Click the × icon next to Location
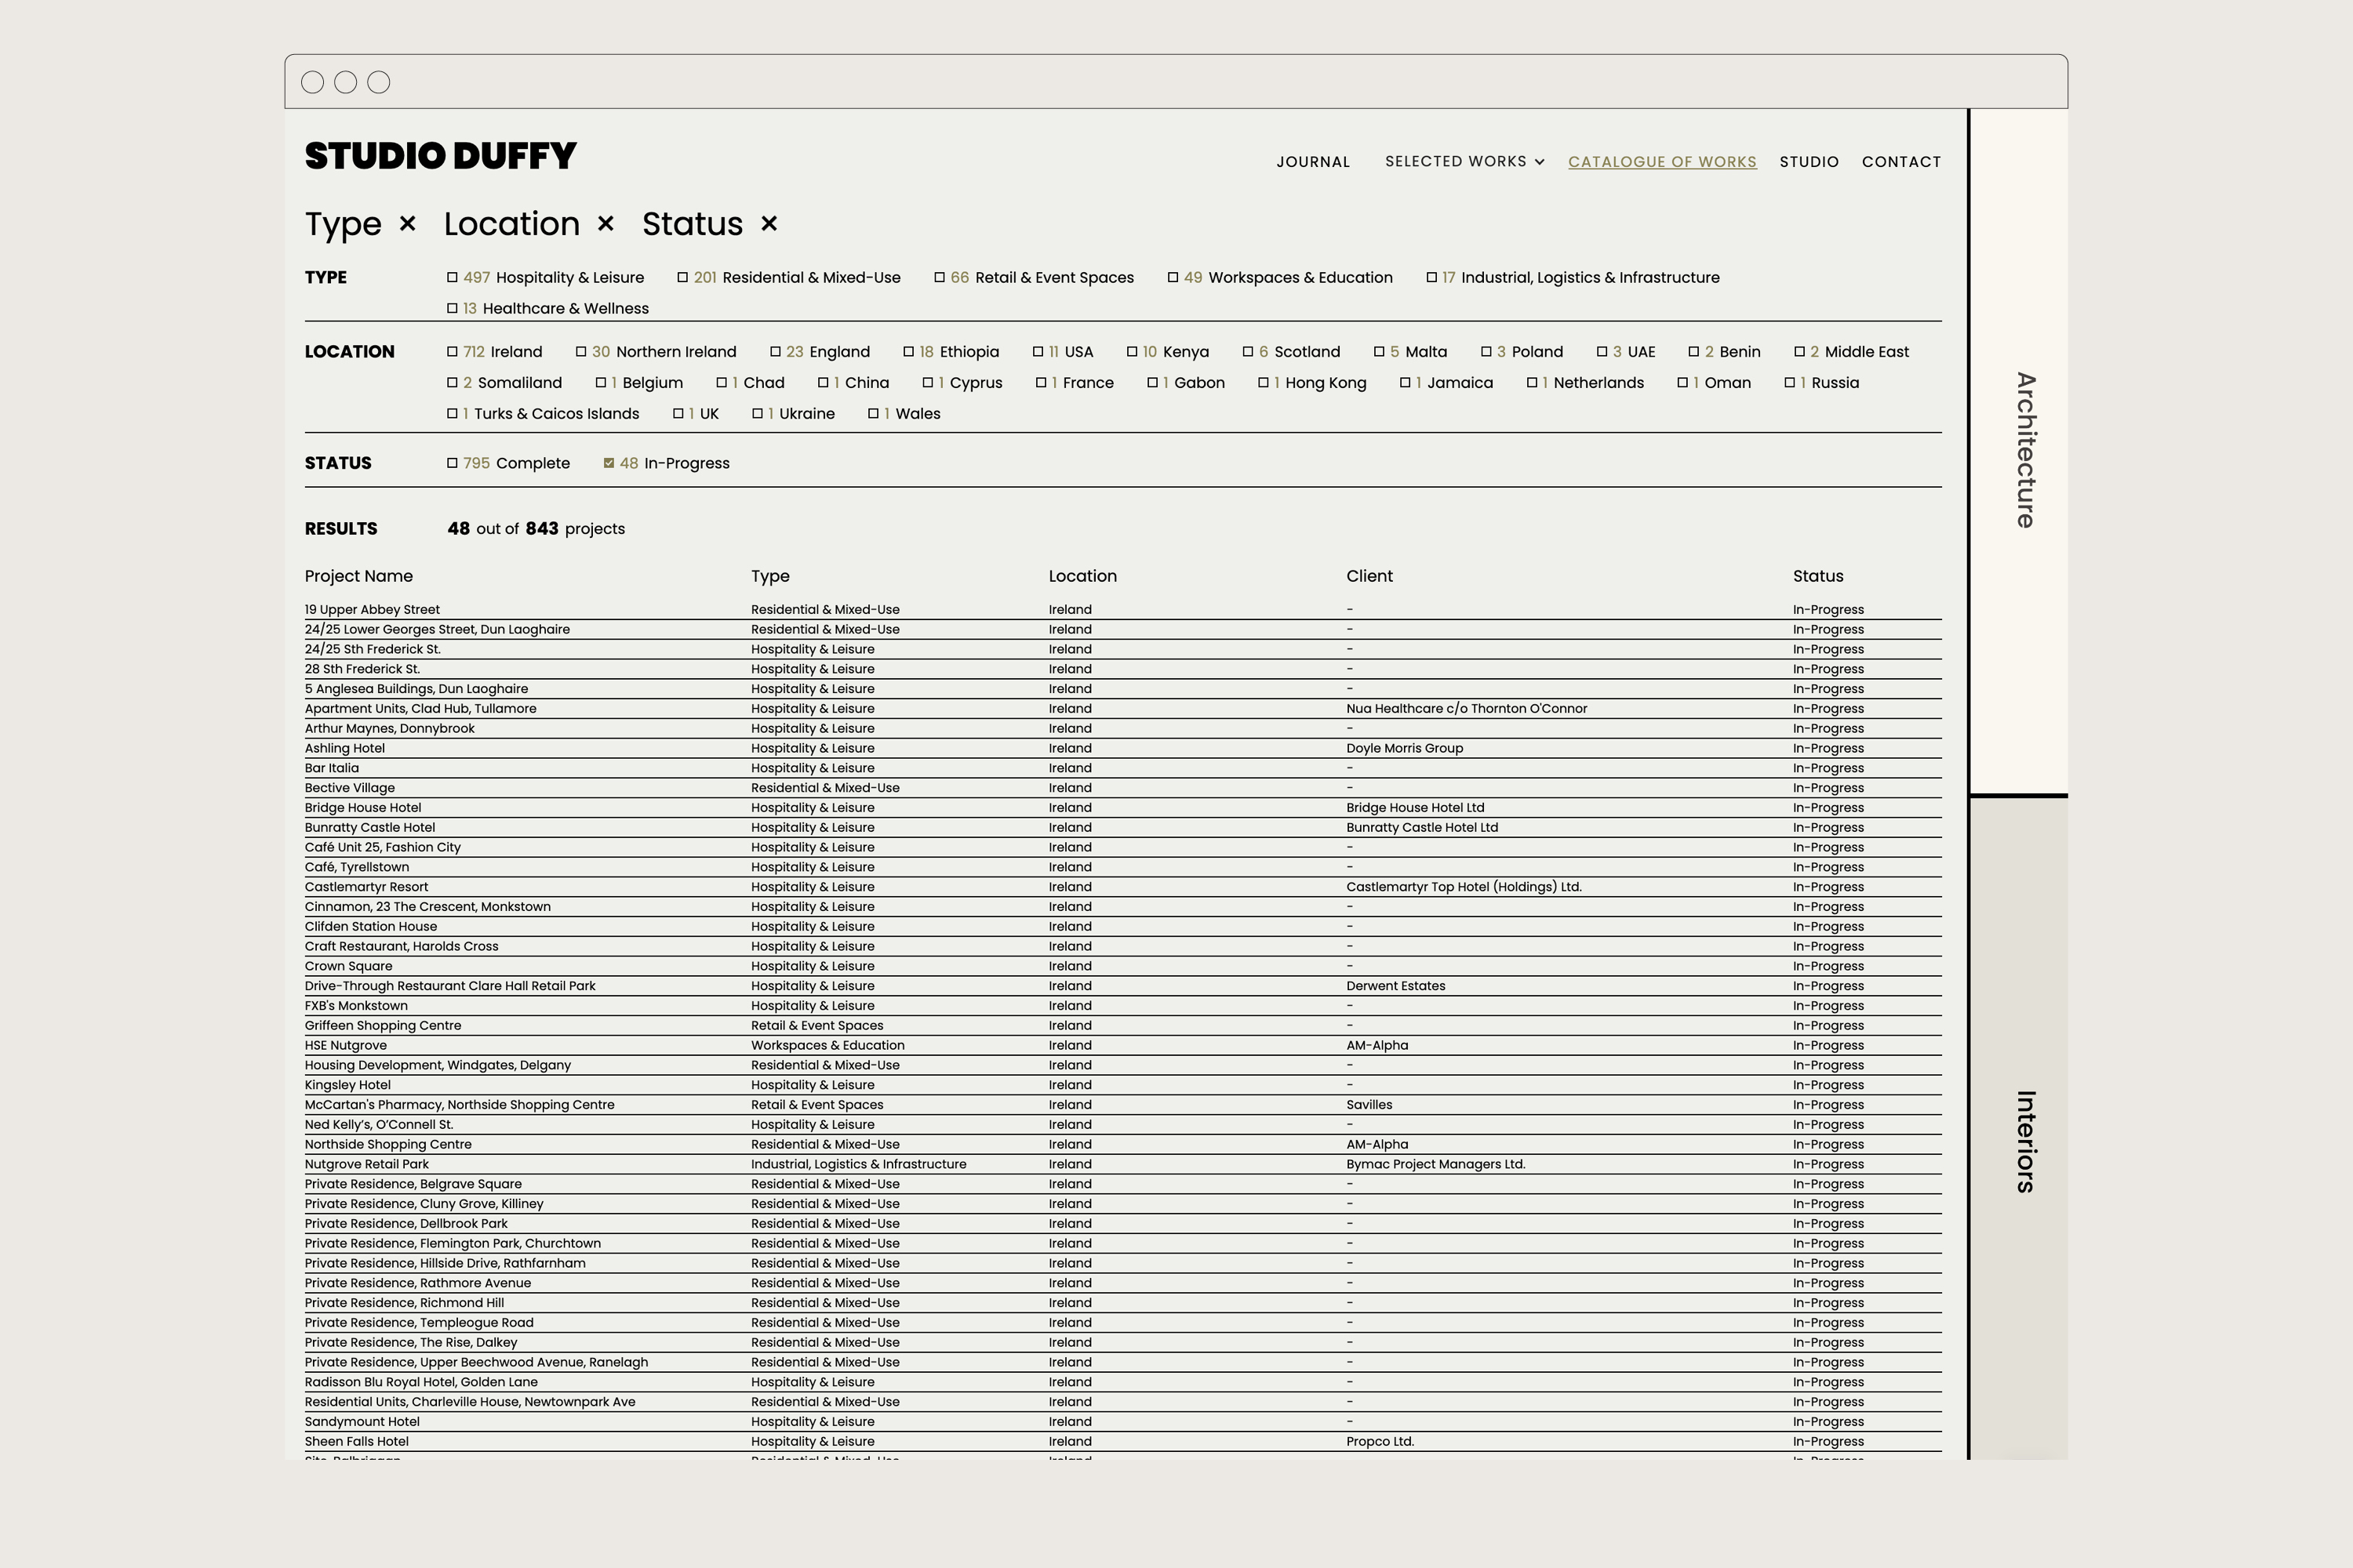2353x1568 pixels. 606,223
